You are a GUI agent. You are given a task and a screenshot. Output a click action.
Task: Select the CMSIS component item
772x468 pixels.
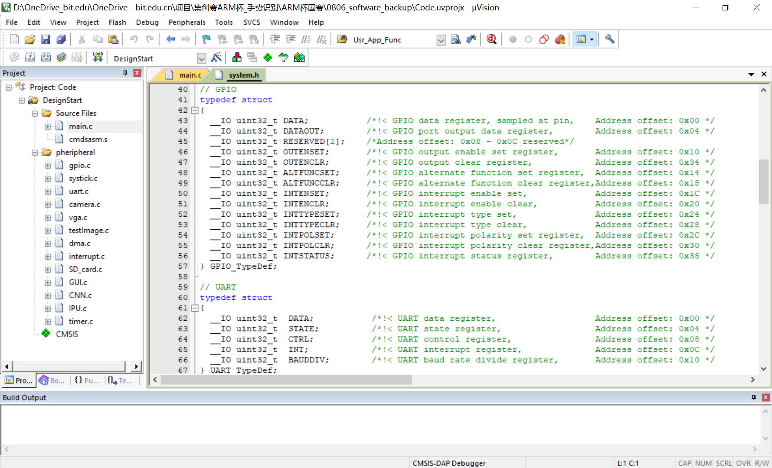pos(67,335)
